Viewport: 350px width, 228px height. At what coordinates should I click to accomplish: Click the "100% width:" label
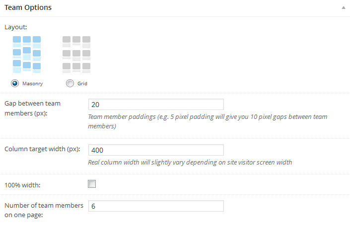[21, 184]
